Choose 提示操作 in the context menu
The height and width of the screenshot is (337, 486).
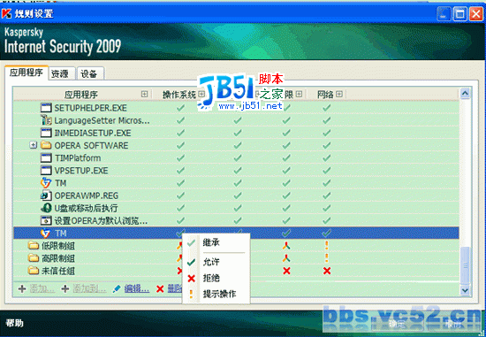click(216, 294)
